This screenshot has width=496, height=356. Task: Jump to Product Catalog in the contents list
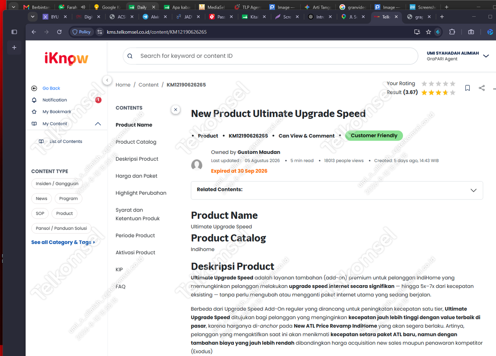coord(136,142)
